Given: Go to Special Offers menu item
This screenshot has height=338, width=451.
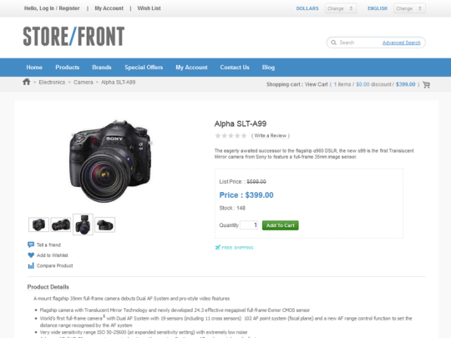Looking at the screenshot, I should coord(144,68).
